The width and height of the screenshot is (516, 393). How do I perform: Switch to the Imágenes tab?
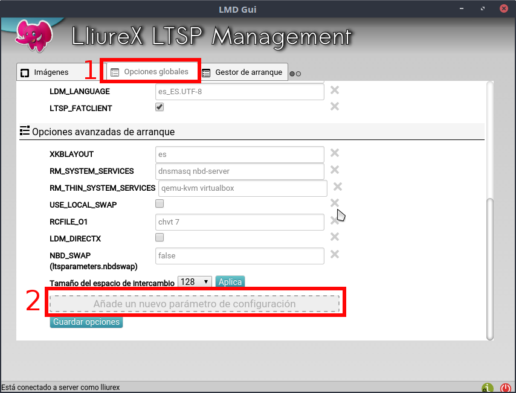tap(51, 72)
